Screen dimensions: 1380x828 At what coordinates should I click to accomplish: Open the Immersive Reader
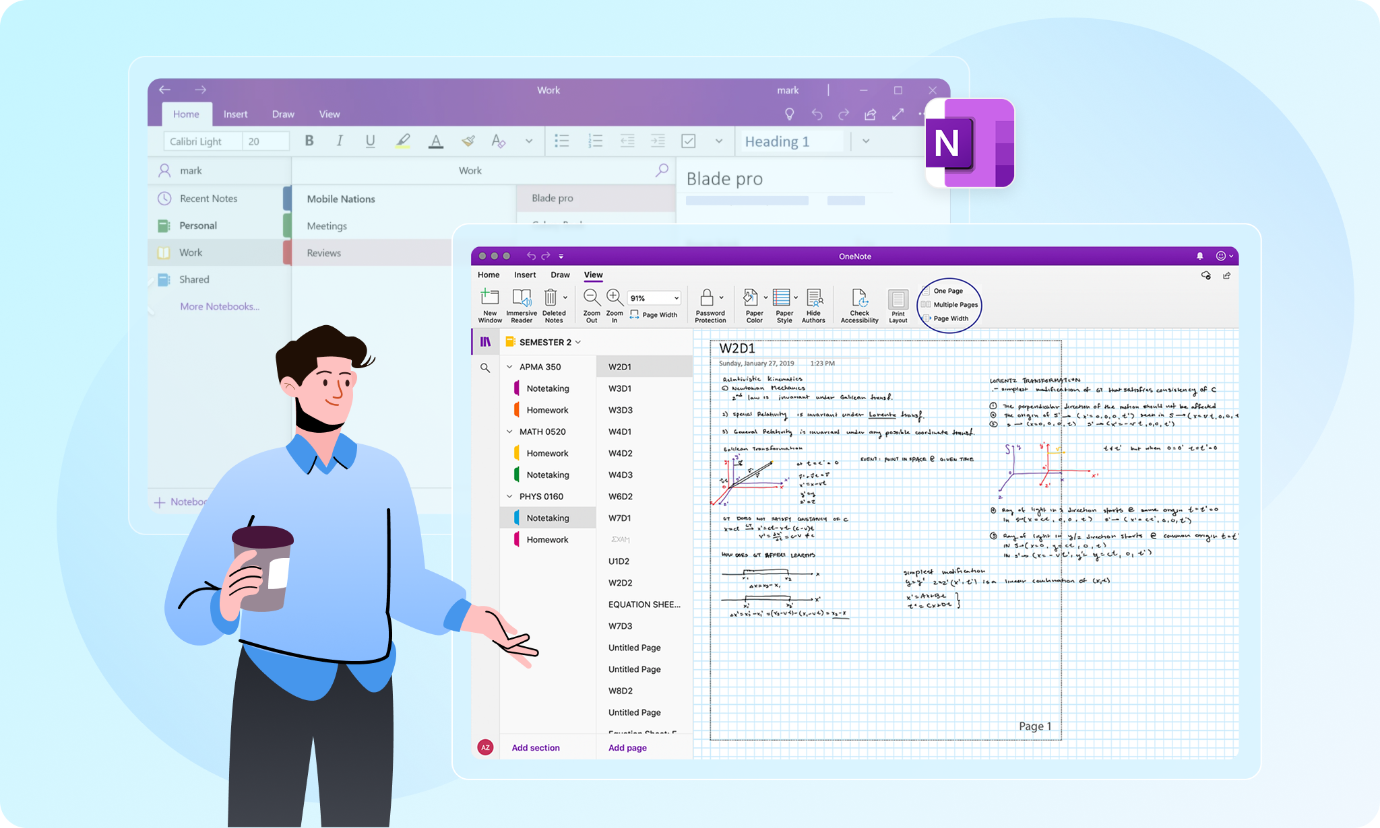(522, 298)
